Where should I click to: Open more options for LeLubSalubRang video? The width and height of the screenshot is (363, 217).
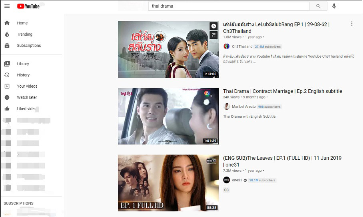[x=352, y=24]
